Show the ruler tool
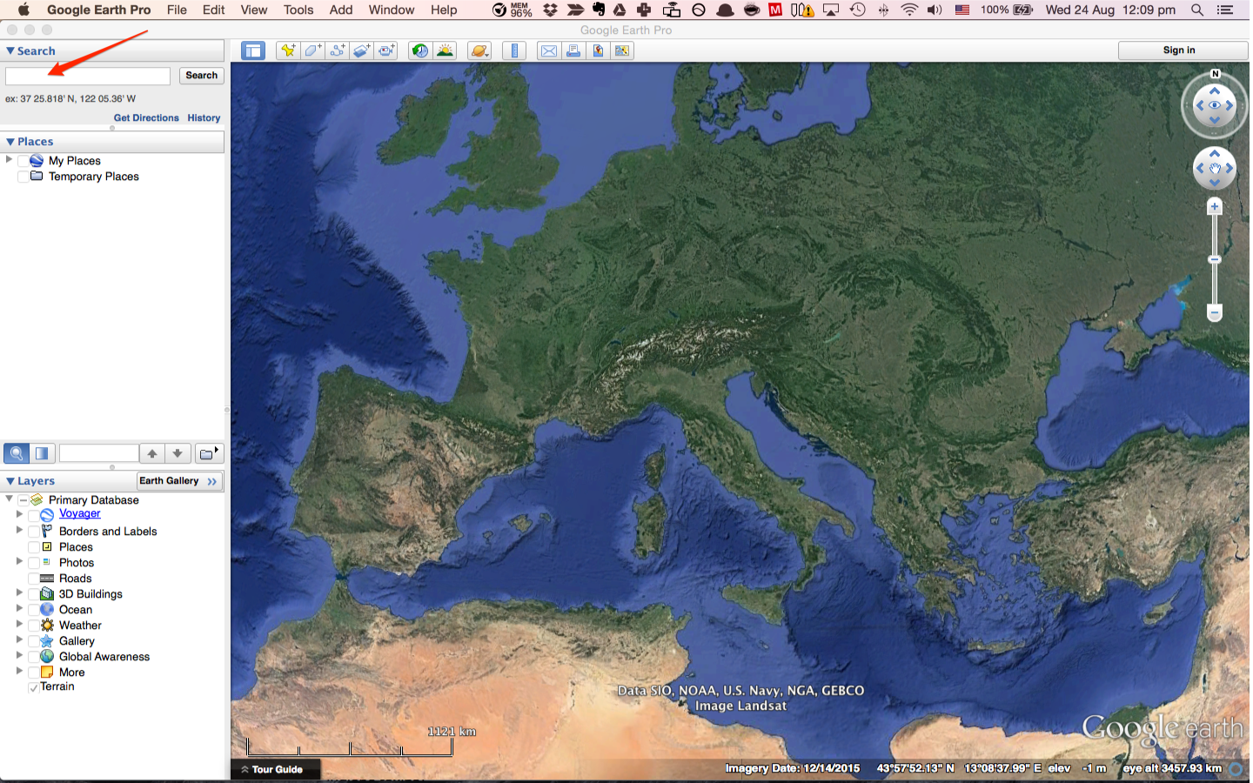The width and height of the screenshot is (1253, 783). pos(514,50)
